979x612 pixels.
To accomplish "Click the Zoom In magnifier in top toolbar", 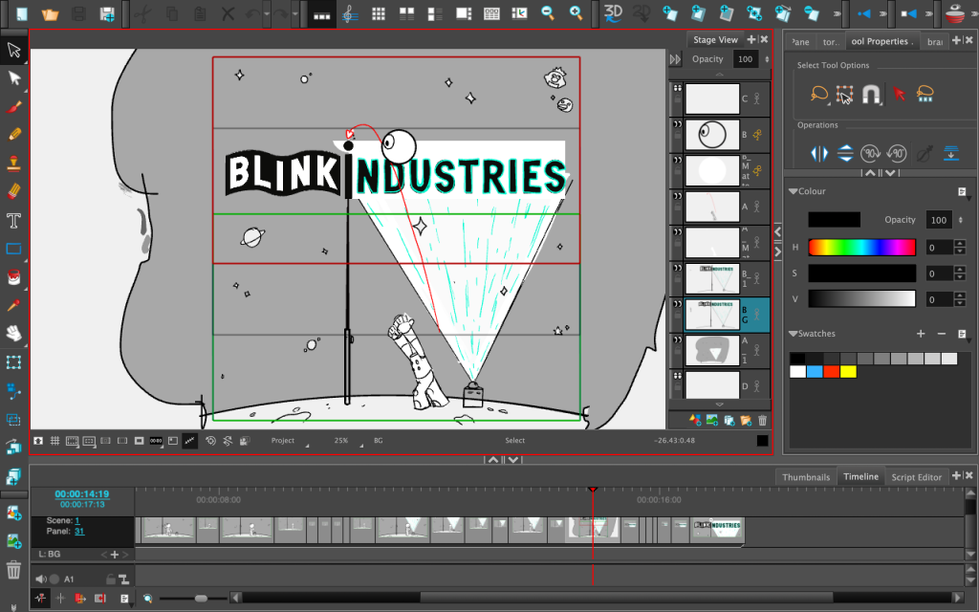I will click(x=577, y=13).
